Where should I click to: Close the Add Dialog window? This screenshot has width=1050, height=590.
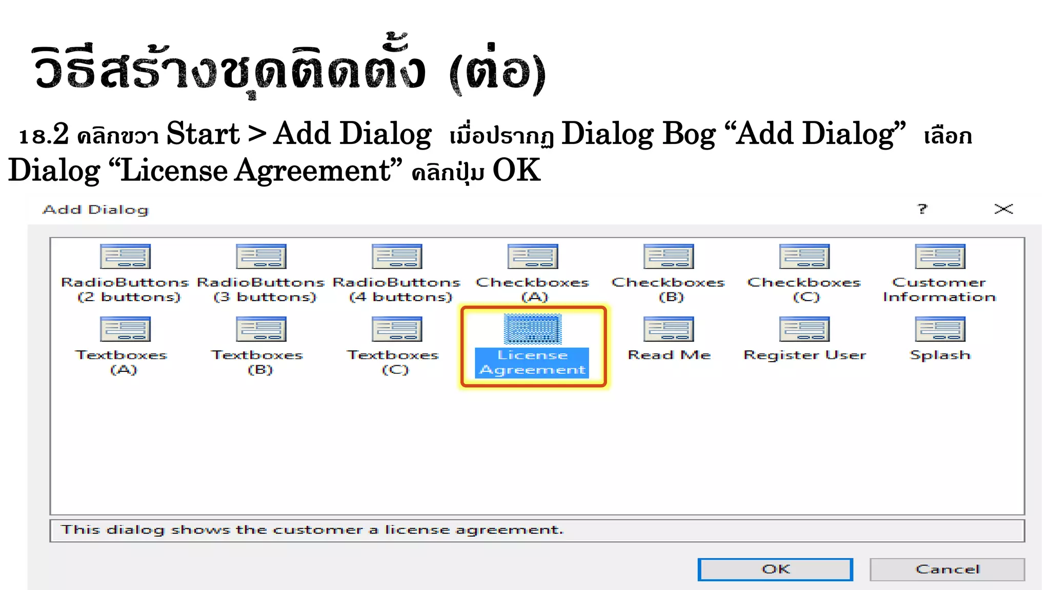(1003, 209)
